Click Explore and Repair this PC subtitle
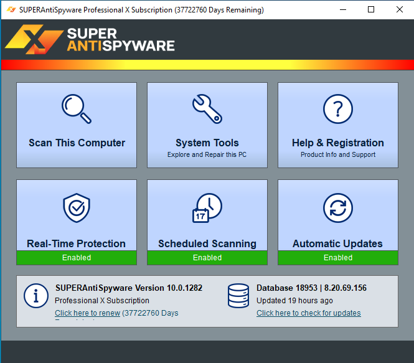Viewport: 414px width, 363px height. click(207, 154)
